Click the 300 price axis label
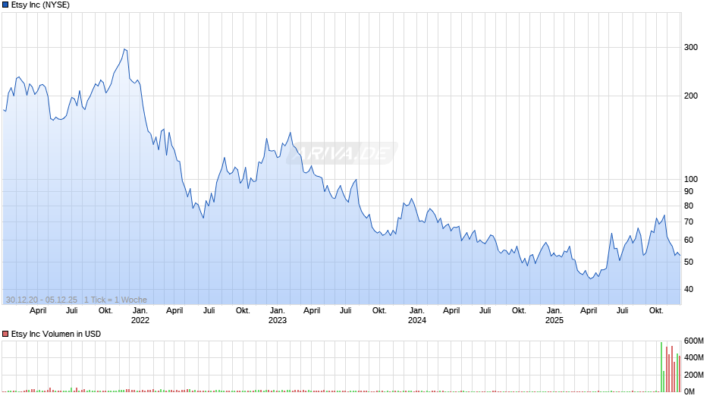This screenshot has width=713, height=399. pyautogui.click(x=691, y=47)
